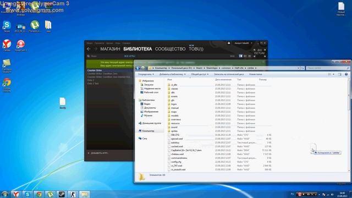Click Новая папка button in Explorer
Viewport: 352px width, 198px height.
tap(255, 74)
